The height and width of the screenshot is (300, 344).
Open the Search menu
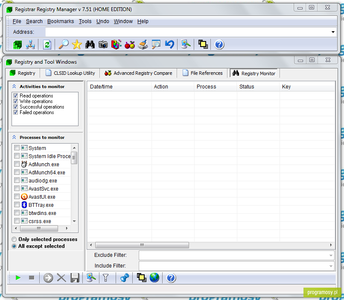34,21
